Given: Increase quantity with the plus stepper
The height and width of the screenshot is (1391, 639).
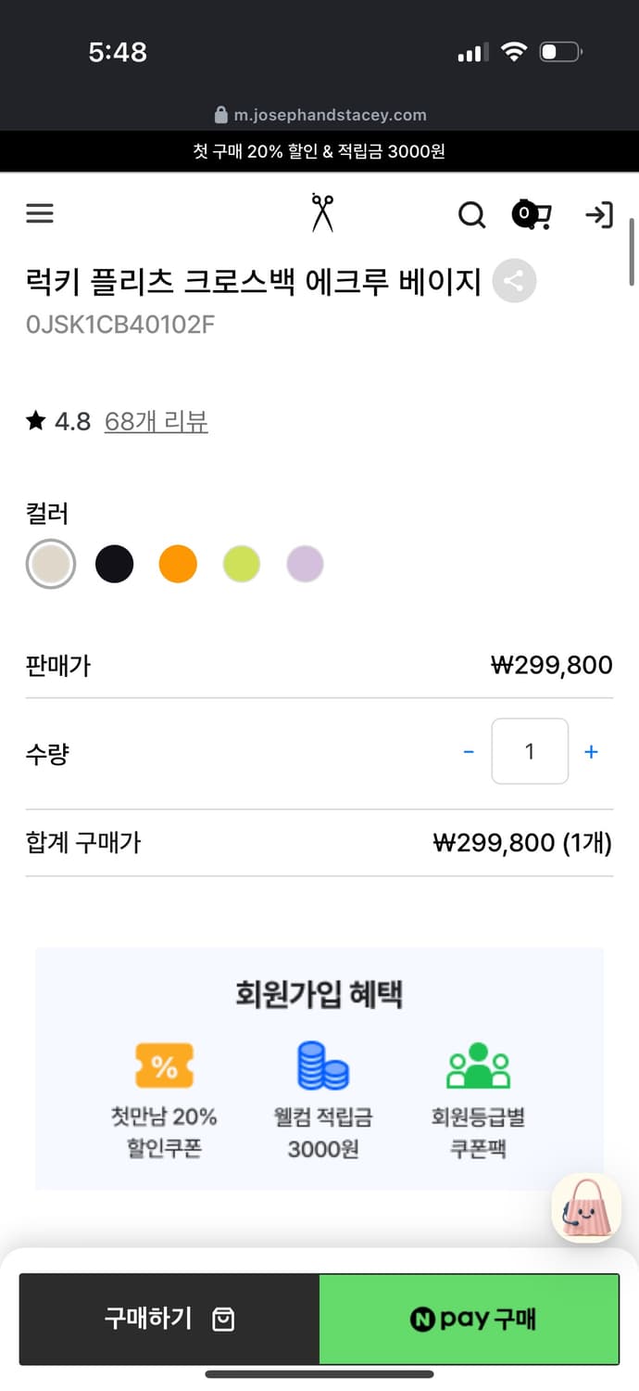Looking at the screenshot, I should (x=591, y=751).
